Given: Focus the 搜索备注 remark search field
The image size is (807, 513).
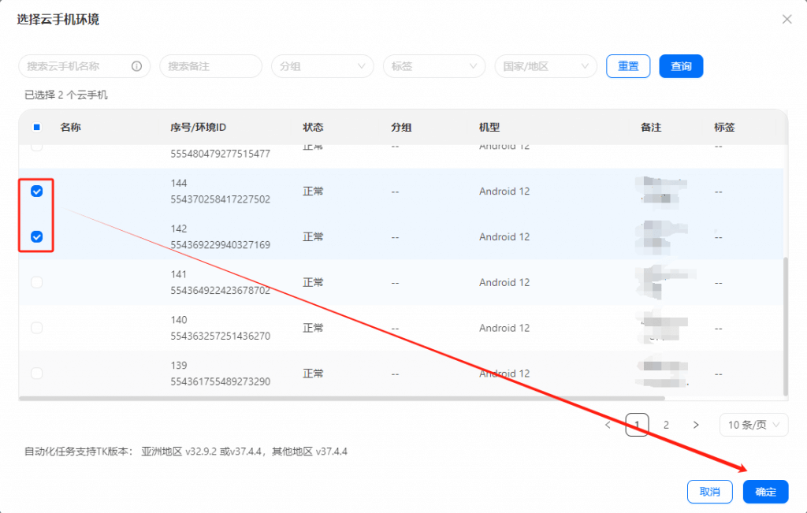Looking at the screenshot, I should click(x=210, y=66).
